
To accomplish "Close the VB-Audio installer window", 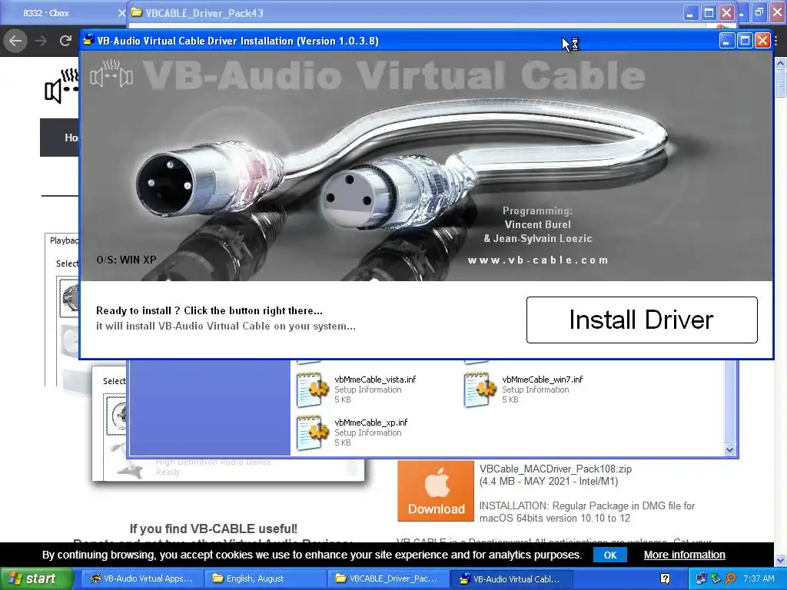I will point(762,41).
